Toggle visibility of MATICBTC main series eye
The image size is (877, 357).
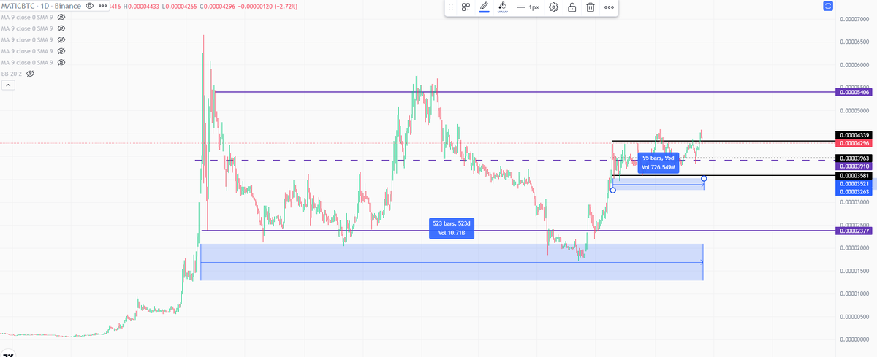click(90, 5)
